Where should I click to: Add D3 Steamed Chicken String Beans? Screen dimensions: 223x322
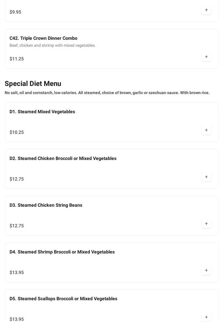click(x=206, y=224)
